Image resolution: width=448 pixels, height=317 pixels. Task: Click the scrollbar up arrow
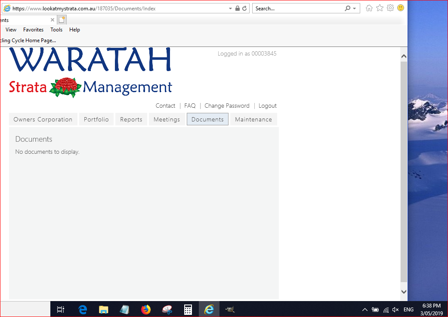tap(404, 56)
